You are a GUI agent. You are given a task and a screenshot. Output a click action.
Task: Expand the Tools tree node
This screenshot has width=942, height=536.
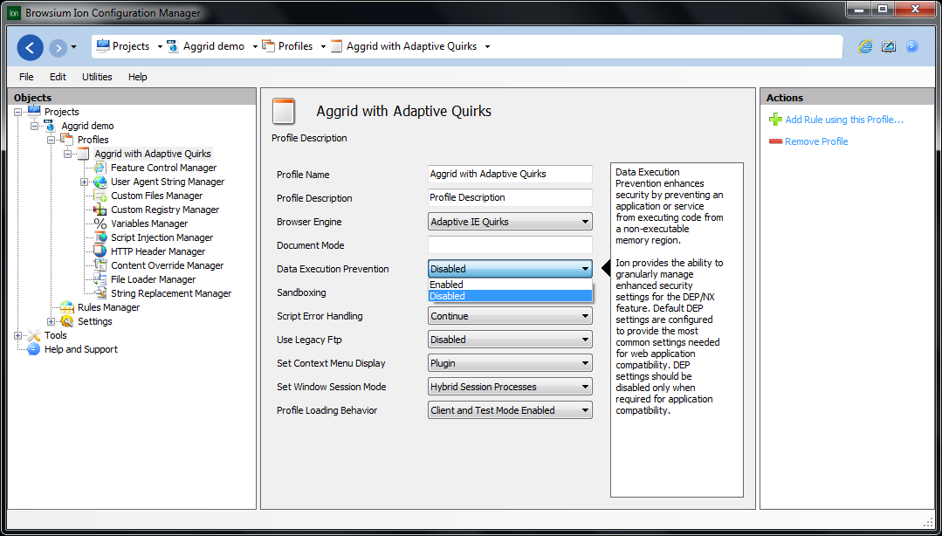[18, 335]
